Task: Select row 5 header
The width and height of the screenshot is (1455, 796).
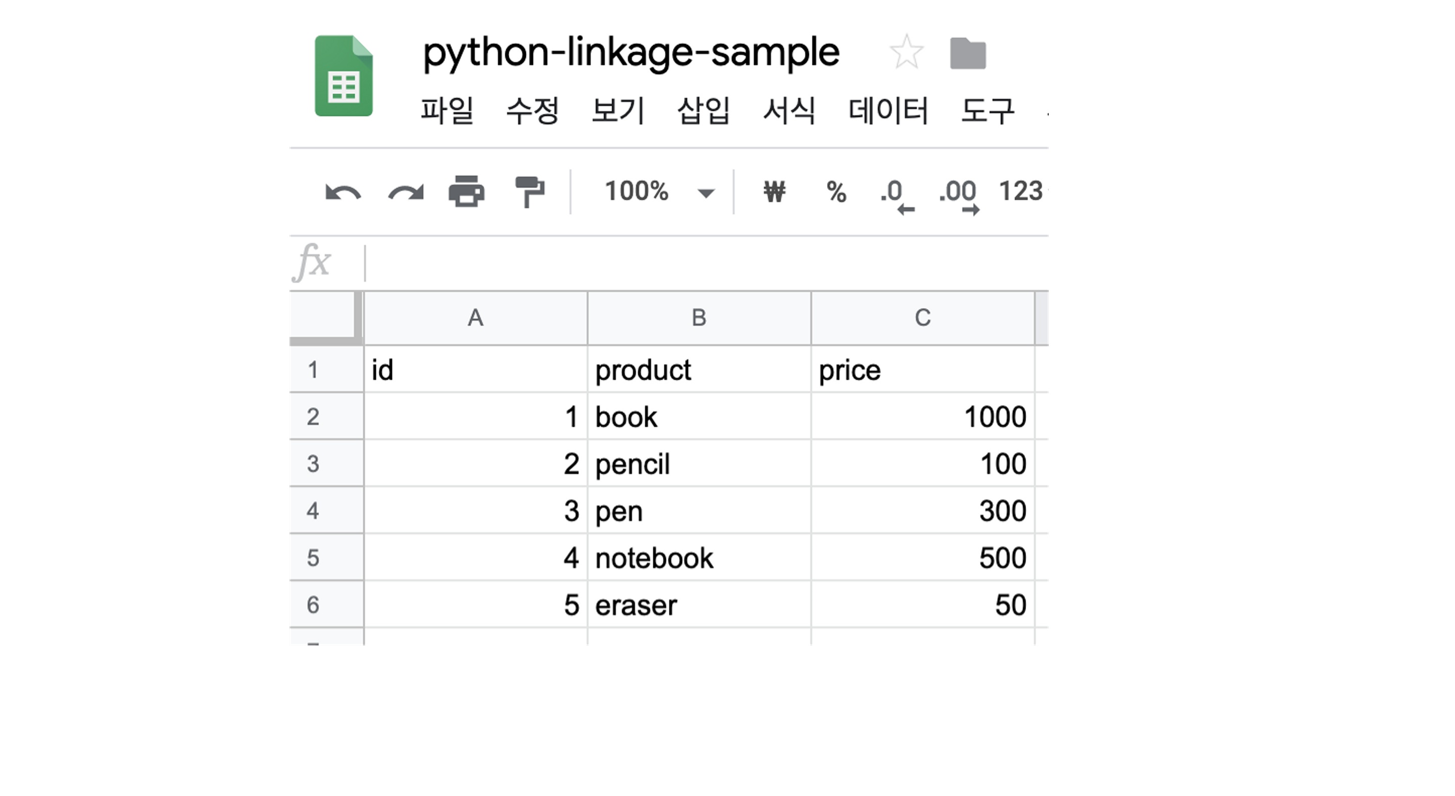Action: (326, 558)
